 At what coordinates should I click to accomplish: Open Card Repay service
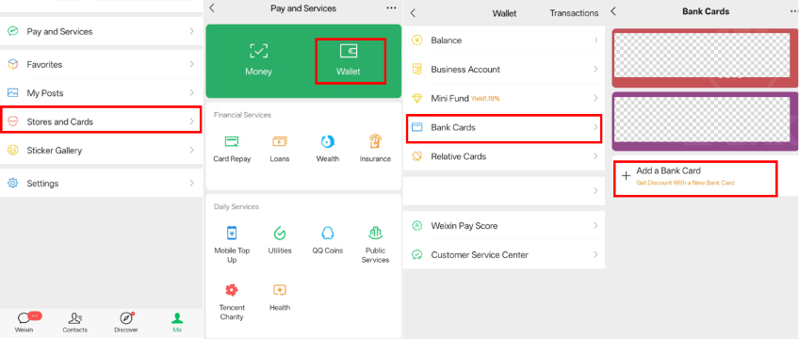232,148
